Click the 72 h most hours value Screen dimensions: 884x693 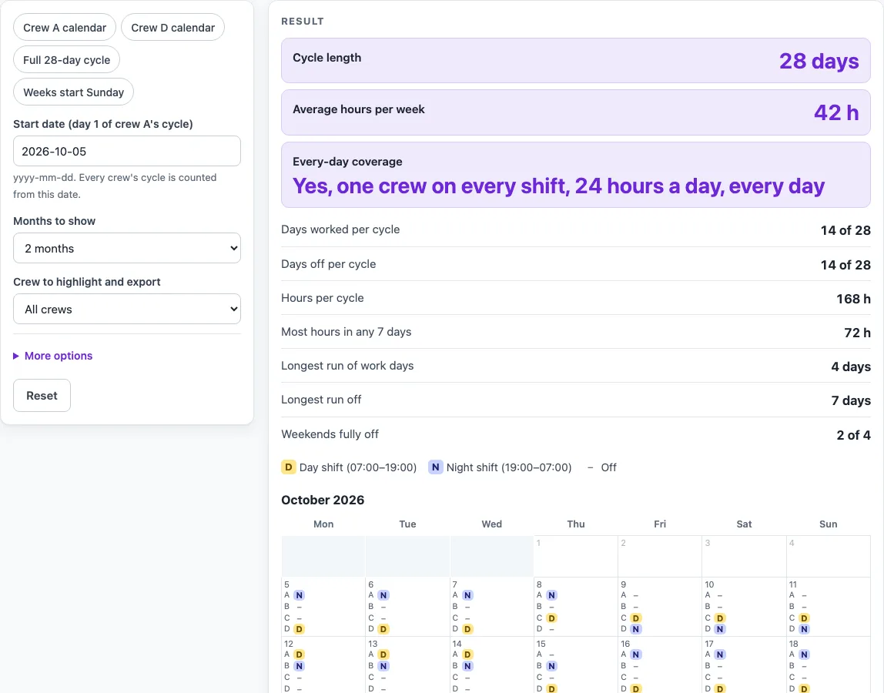[857, 333]
